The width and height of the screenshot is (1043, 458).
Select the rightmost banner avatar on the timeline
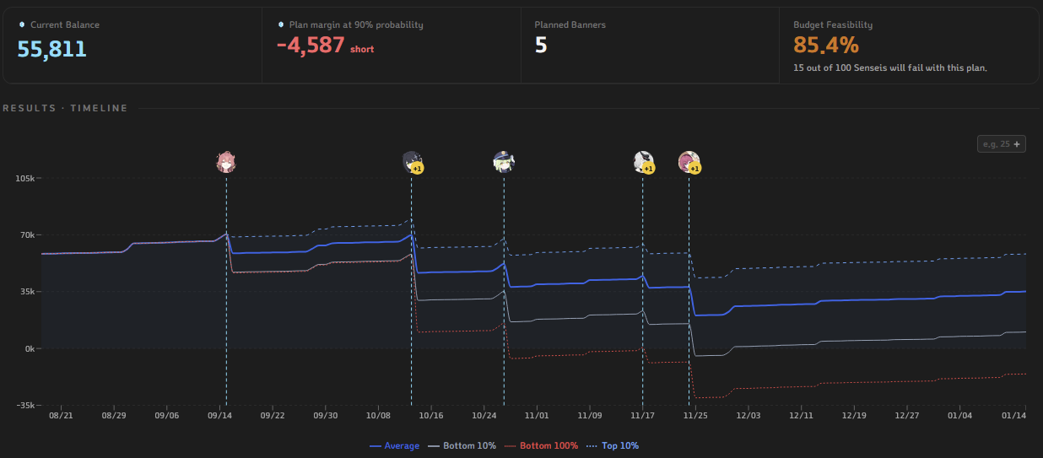(689, 162)
